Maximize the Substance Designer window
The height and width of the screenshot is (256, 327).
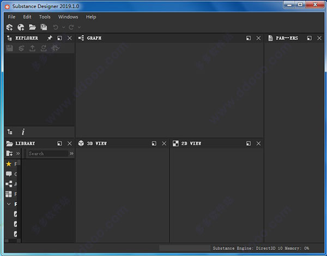click(x=300, y=4)
